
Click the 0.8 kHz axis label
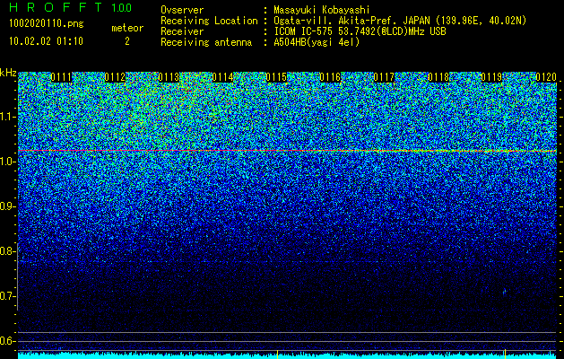click(x=7, y=251)
